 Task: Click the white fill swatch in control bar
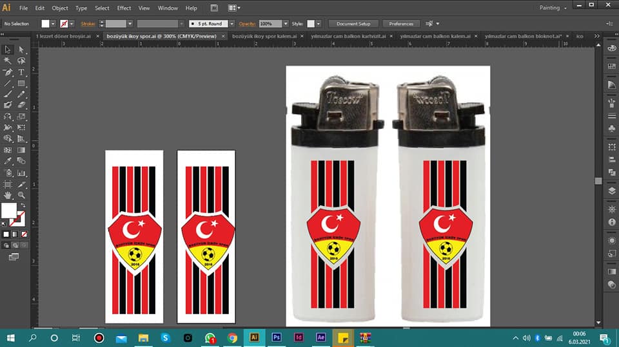45,24
